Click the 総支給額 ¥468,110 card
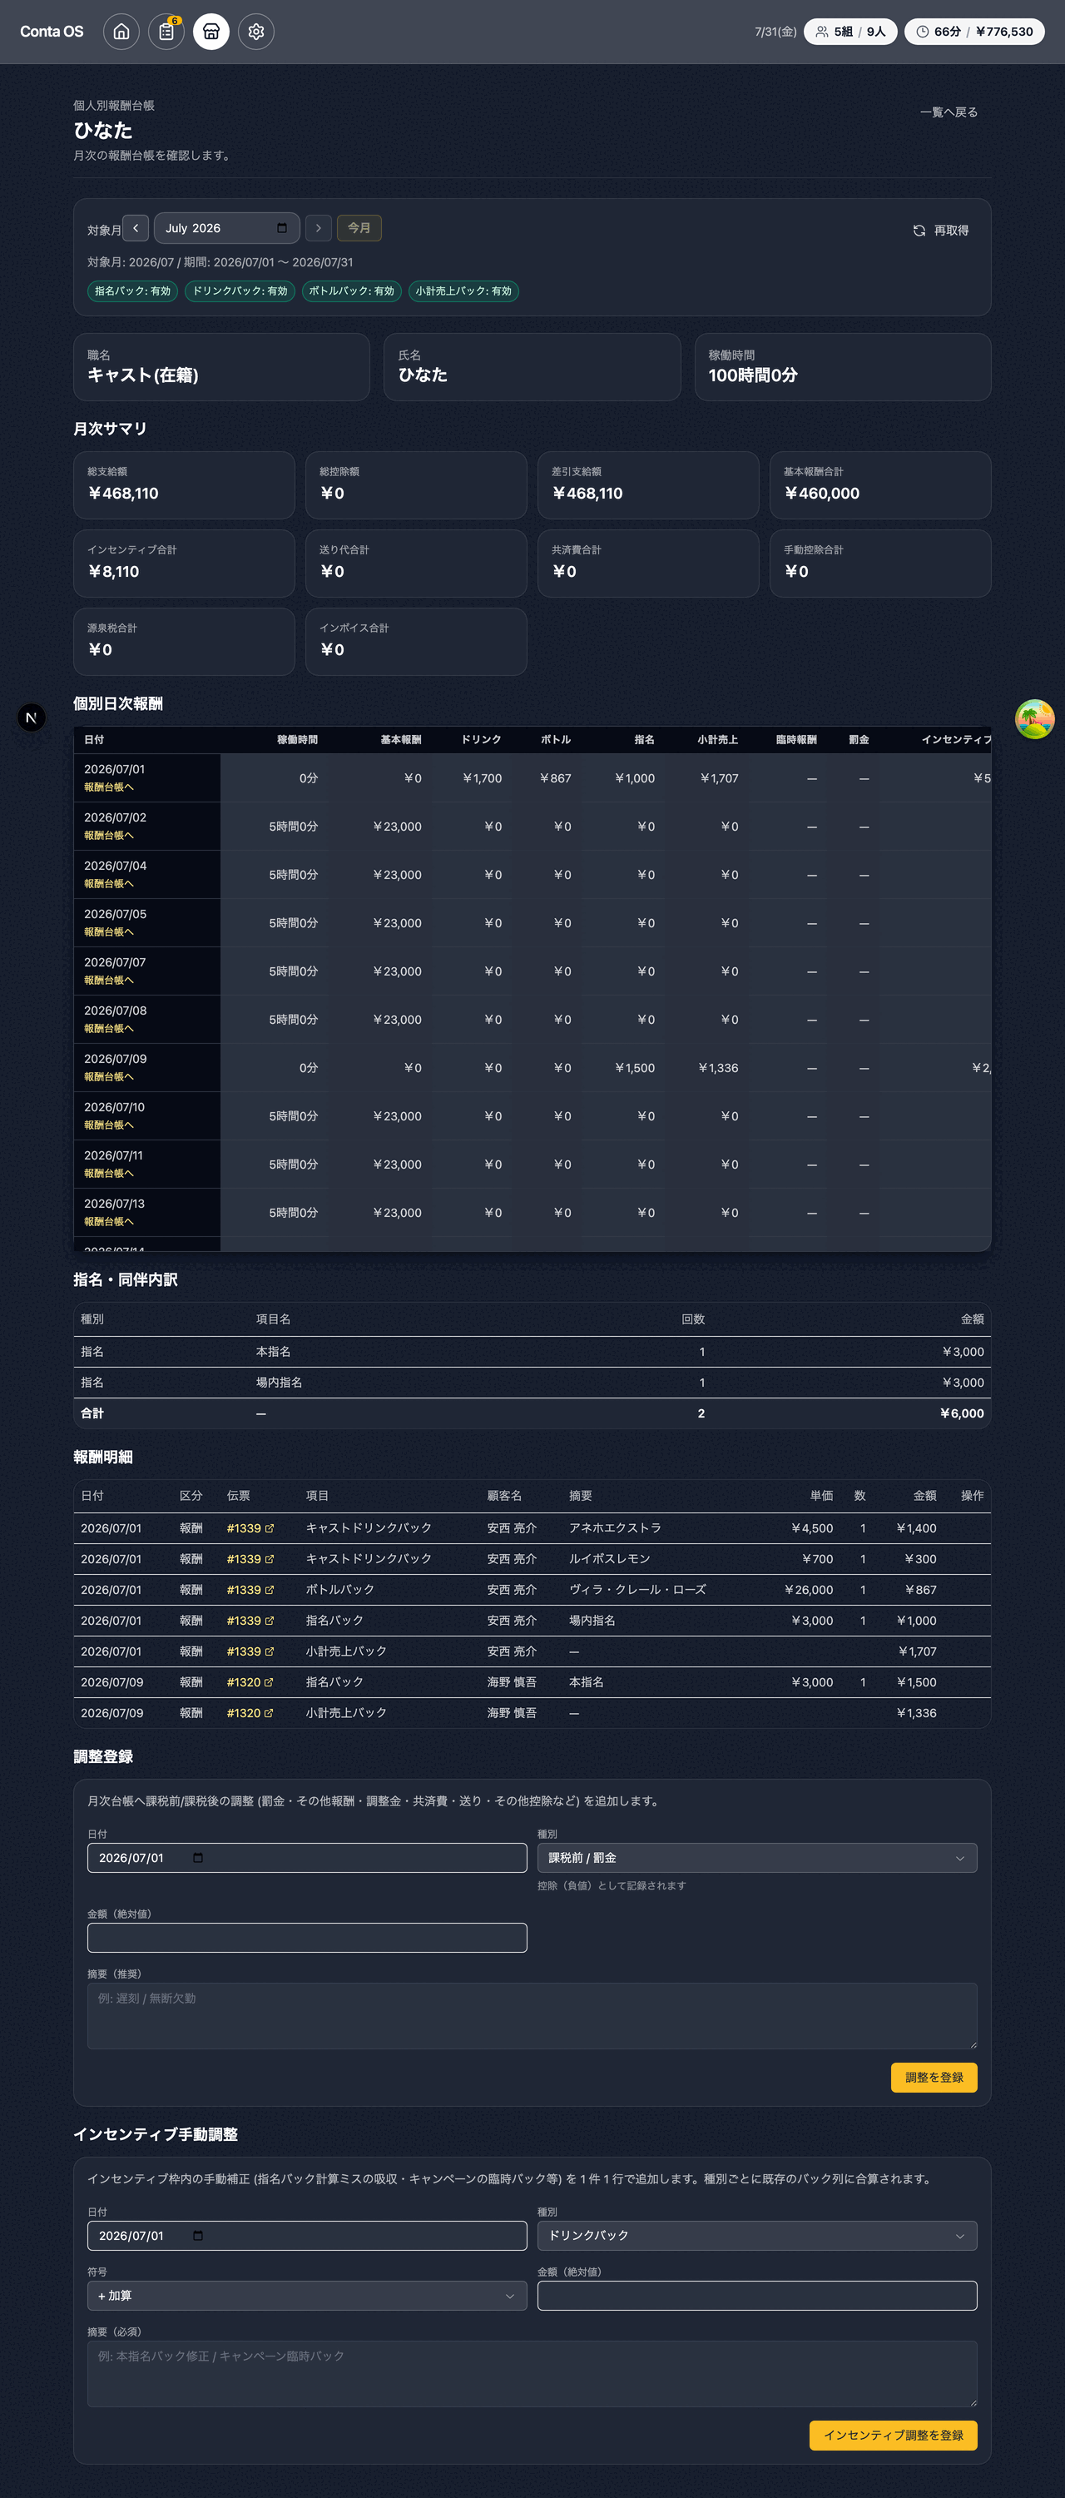 (184, 484)
